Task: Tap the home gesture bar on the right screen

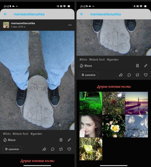Action: (x=114, y=166)
